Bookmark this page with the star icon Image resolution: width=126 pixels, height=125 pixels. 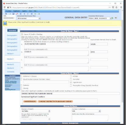pos(116,7)
